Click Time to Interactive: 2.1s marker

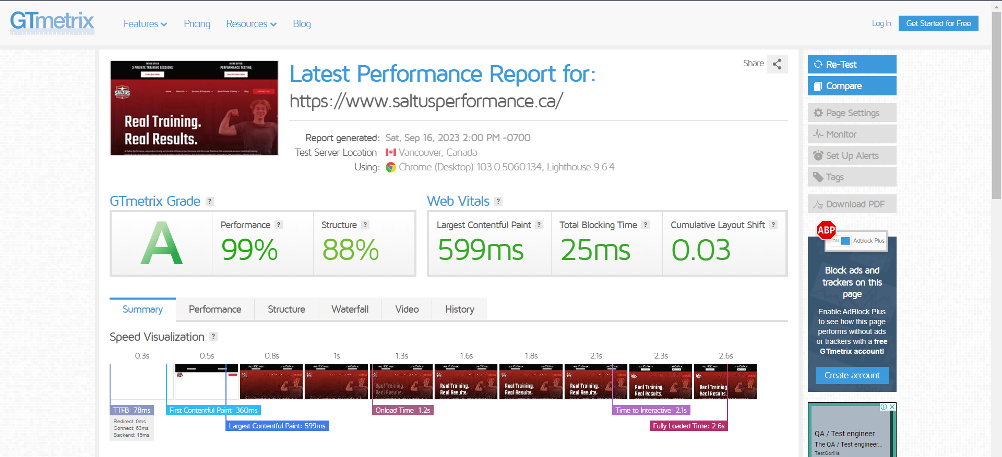[651, 411]
